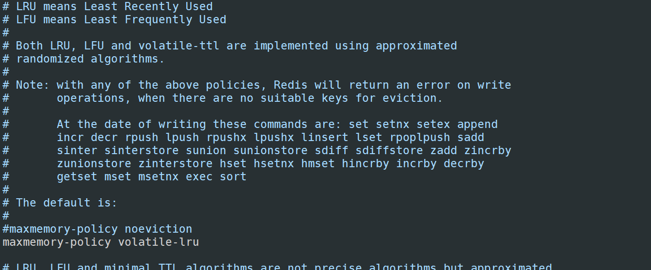
Task: Click the 'exec' command name
Action: tap(199, 177)
